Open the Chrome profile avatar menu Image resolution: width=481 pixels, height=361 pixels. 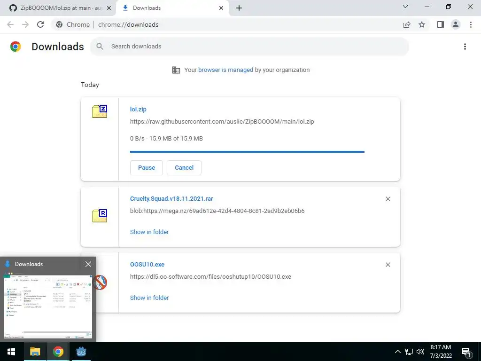click(x=456, y=24)
